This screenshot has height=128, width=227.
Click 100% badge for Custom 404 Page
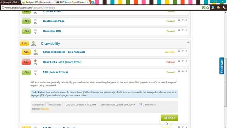[26, 21]
